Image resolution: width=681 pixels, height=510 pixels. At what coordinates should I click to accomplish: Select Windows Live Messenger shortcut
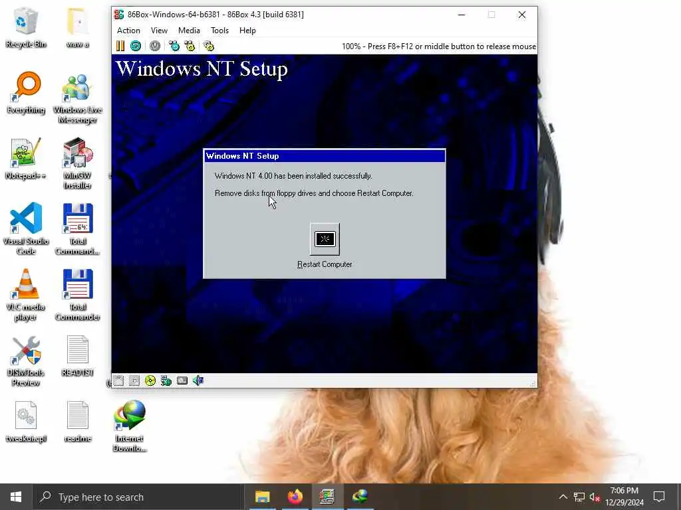click(77, 98)
